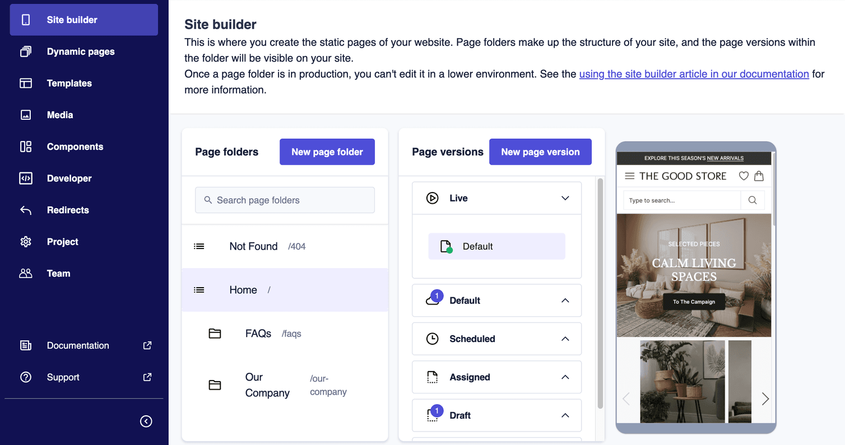This screenshot has width=845, height=445.
Task: Select the Developer sidebar icon
Action: click(26, 178)
